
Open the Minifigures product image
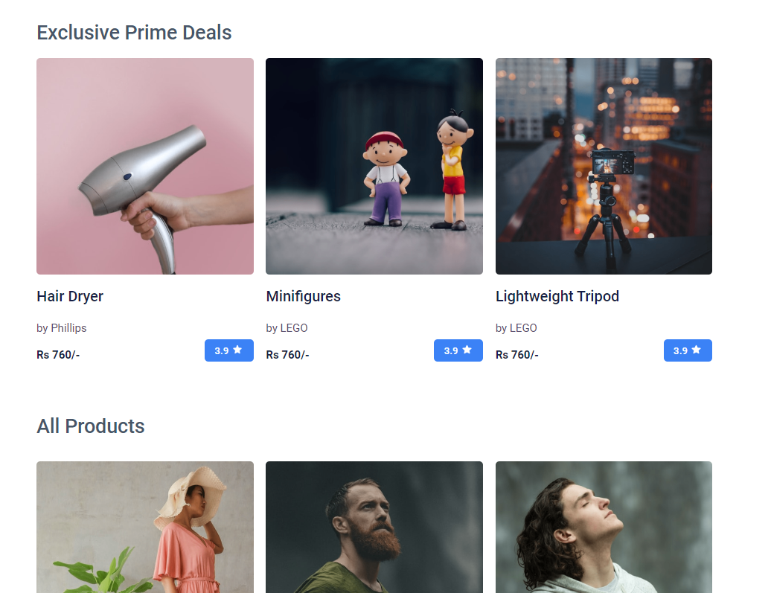(374, 166)
